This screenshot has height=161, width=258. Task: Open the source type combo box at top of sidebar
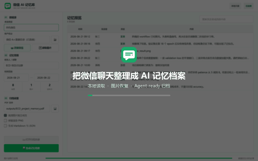[x=31, y=28]
